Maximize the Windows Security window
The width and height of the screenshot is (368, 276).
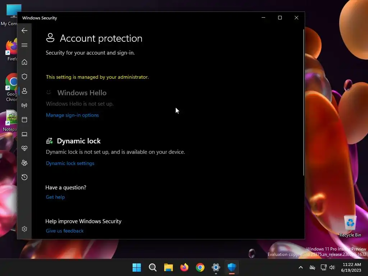280,18
